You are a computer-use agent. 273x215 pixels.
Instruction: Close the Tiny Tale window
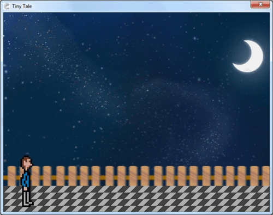click(x=260, y=4)
